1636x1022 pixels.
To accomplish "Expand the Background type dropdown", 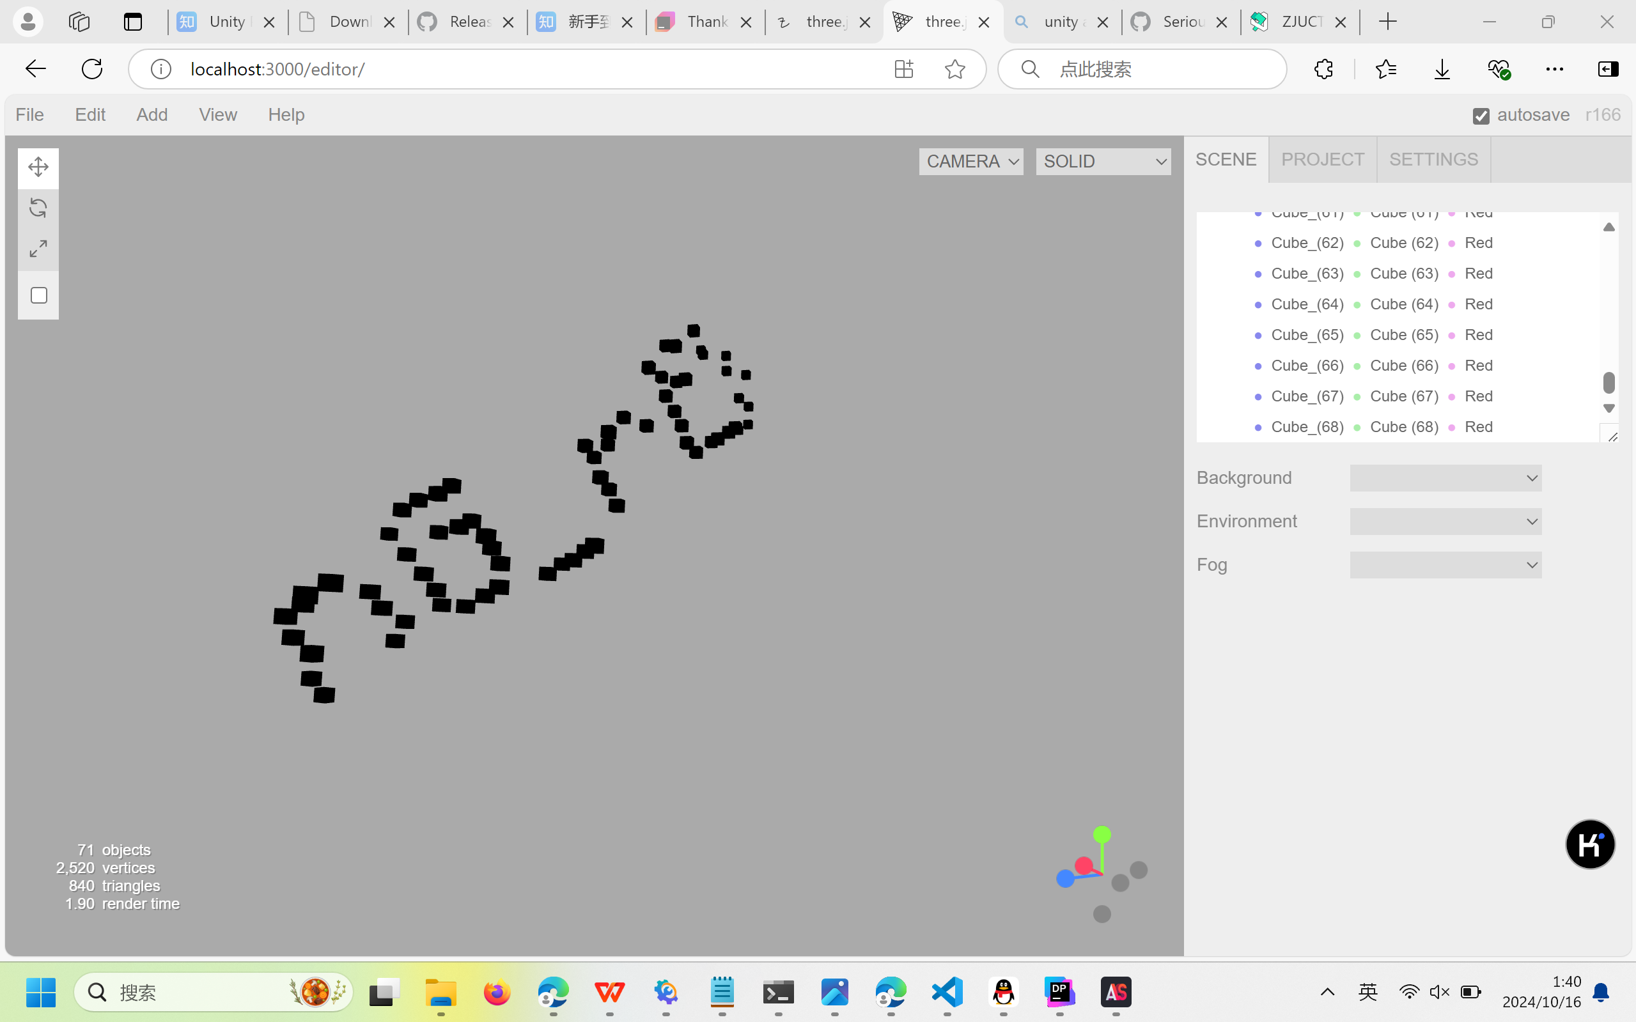I will 1445,479.
